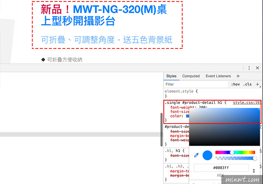The image size is (263, 184).
Task: Click the font-weight property in the h1 rule
Action: (182, 107)
